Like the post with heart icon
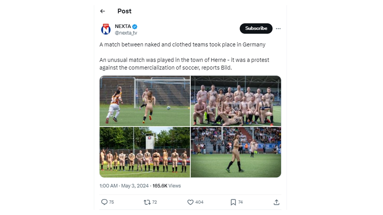Viewport: 383px width, 215px height. coord(191,202)
